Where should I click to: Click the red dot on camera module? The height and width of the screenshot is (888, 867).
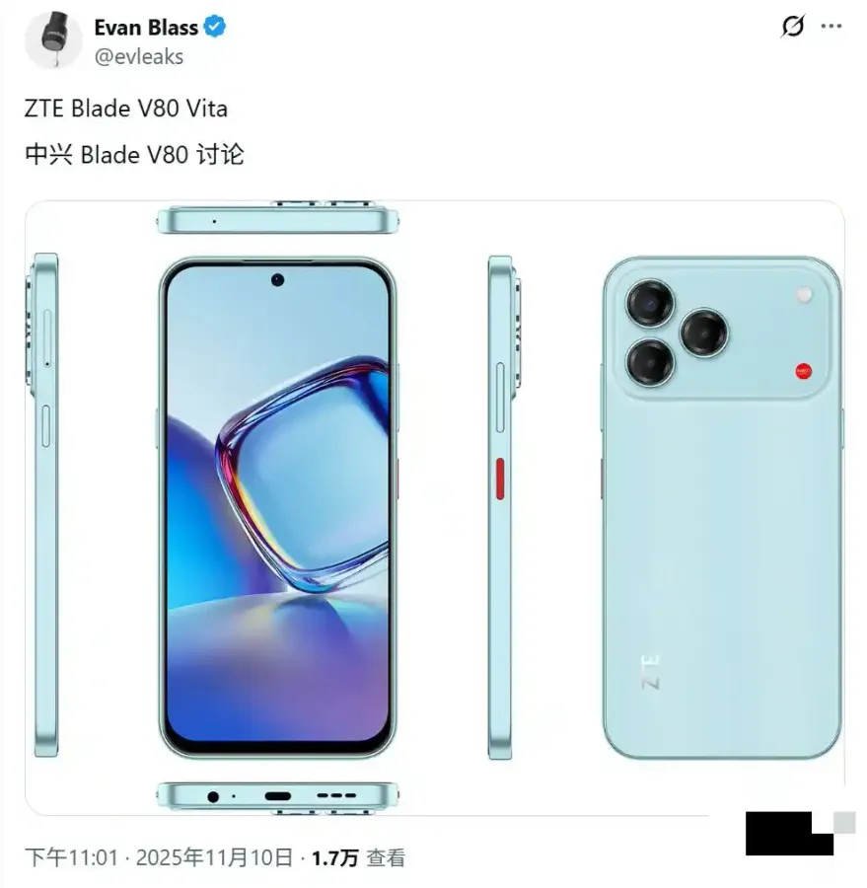point(803,372)
